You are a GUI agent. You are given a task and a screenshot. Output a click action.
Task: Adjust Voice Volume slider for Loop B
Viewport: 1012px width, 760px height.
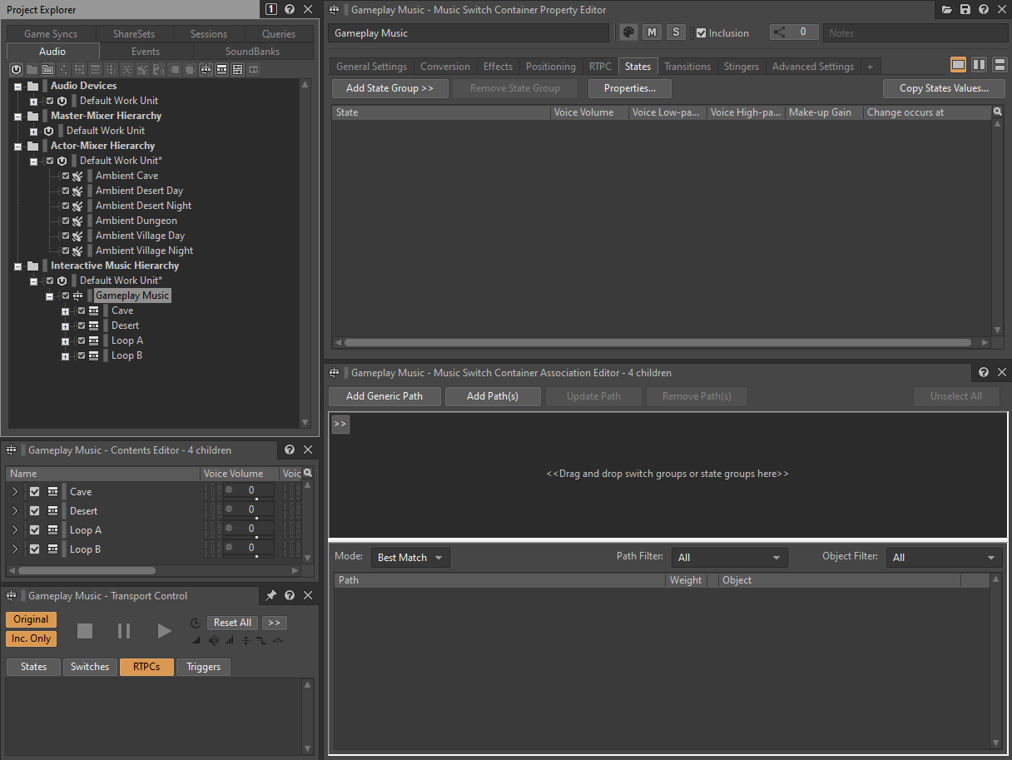(x=249, y=549)
